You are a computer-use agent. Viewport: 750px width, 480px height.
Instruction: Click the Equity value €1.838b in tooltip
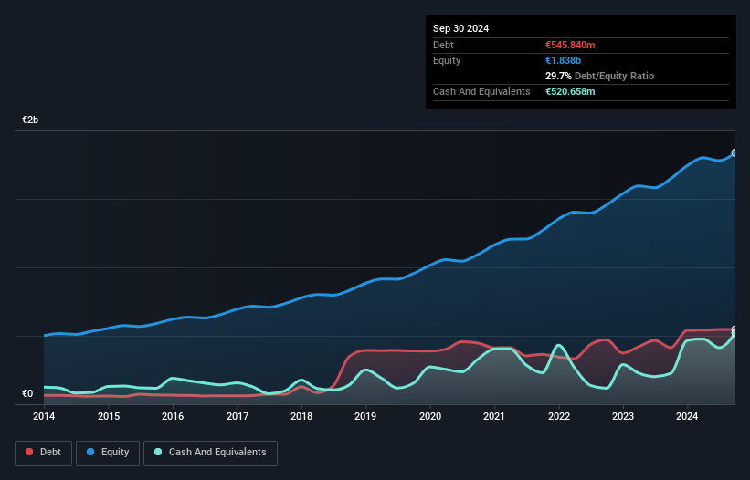click(x=563, y=60)
